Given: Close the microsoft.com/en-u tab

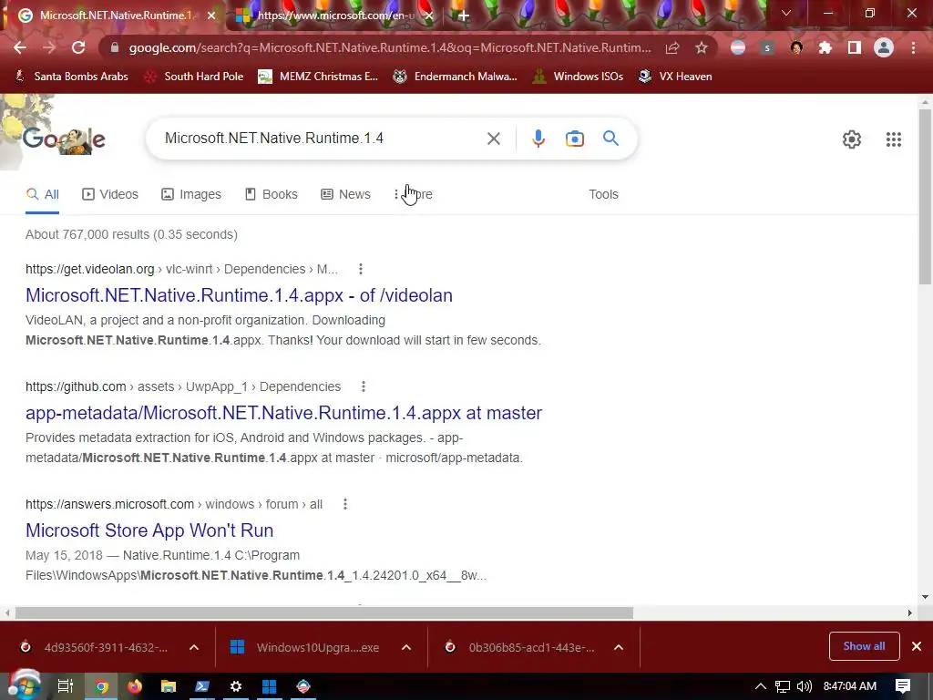Looking at the screenshot, I should (430, 15).
